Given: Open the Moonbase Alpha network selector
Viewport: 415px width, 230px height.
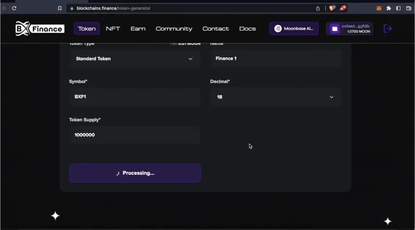Looking at the screenshot, I should pyautogui.click(x=294, y=29).
